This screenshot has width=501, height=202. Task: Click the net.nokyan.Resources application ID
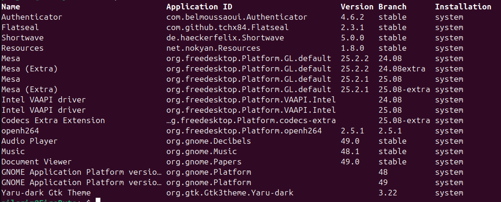pyautogui.click(x=213, y=48)
